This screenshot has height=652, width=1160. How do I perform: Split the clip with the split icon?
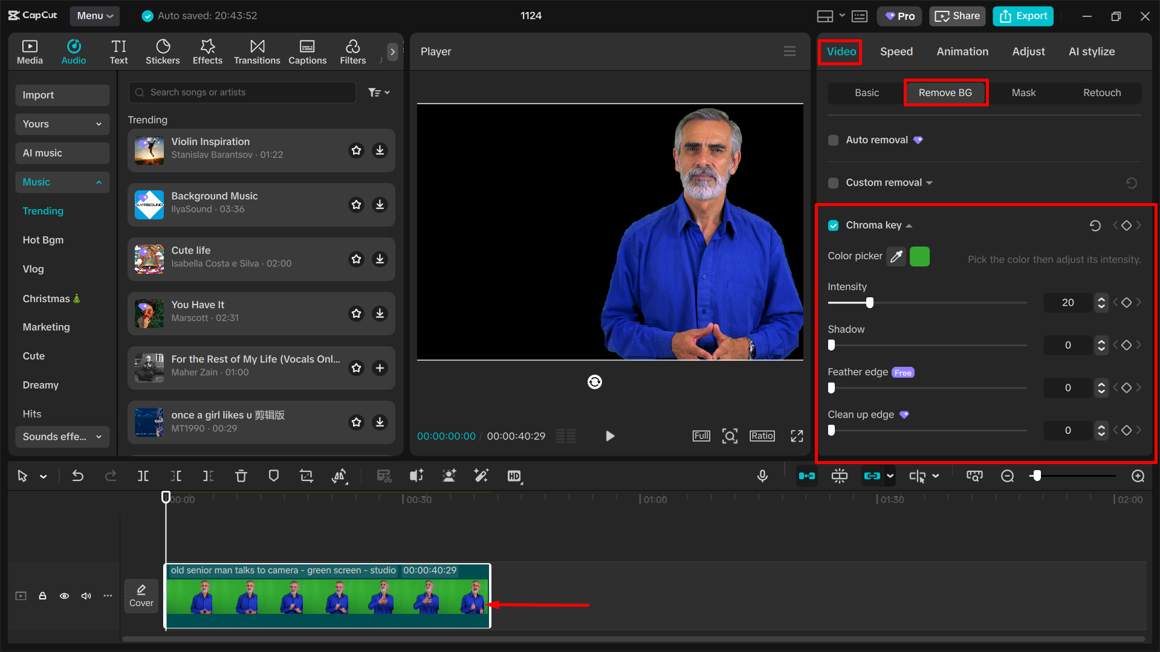click(x=143, y=476)
